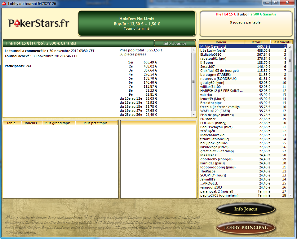Sort tables by Joueurs column header
297x239 pixels.
point(32,123)
